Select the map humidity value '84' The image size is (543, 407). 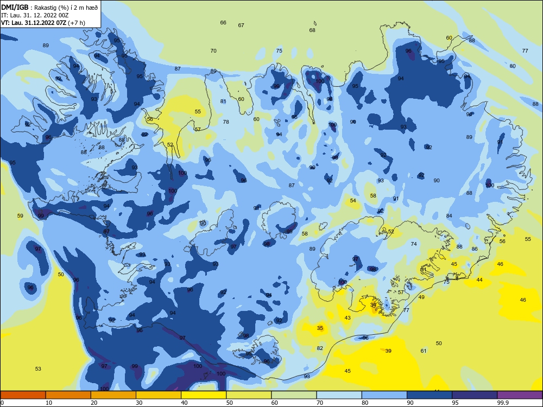pyautogui.click(x=449, y=216)
